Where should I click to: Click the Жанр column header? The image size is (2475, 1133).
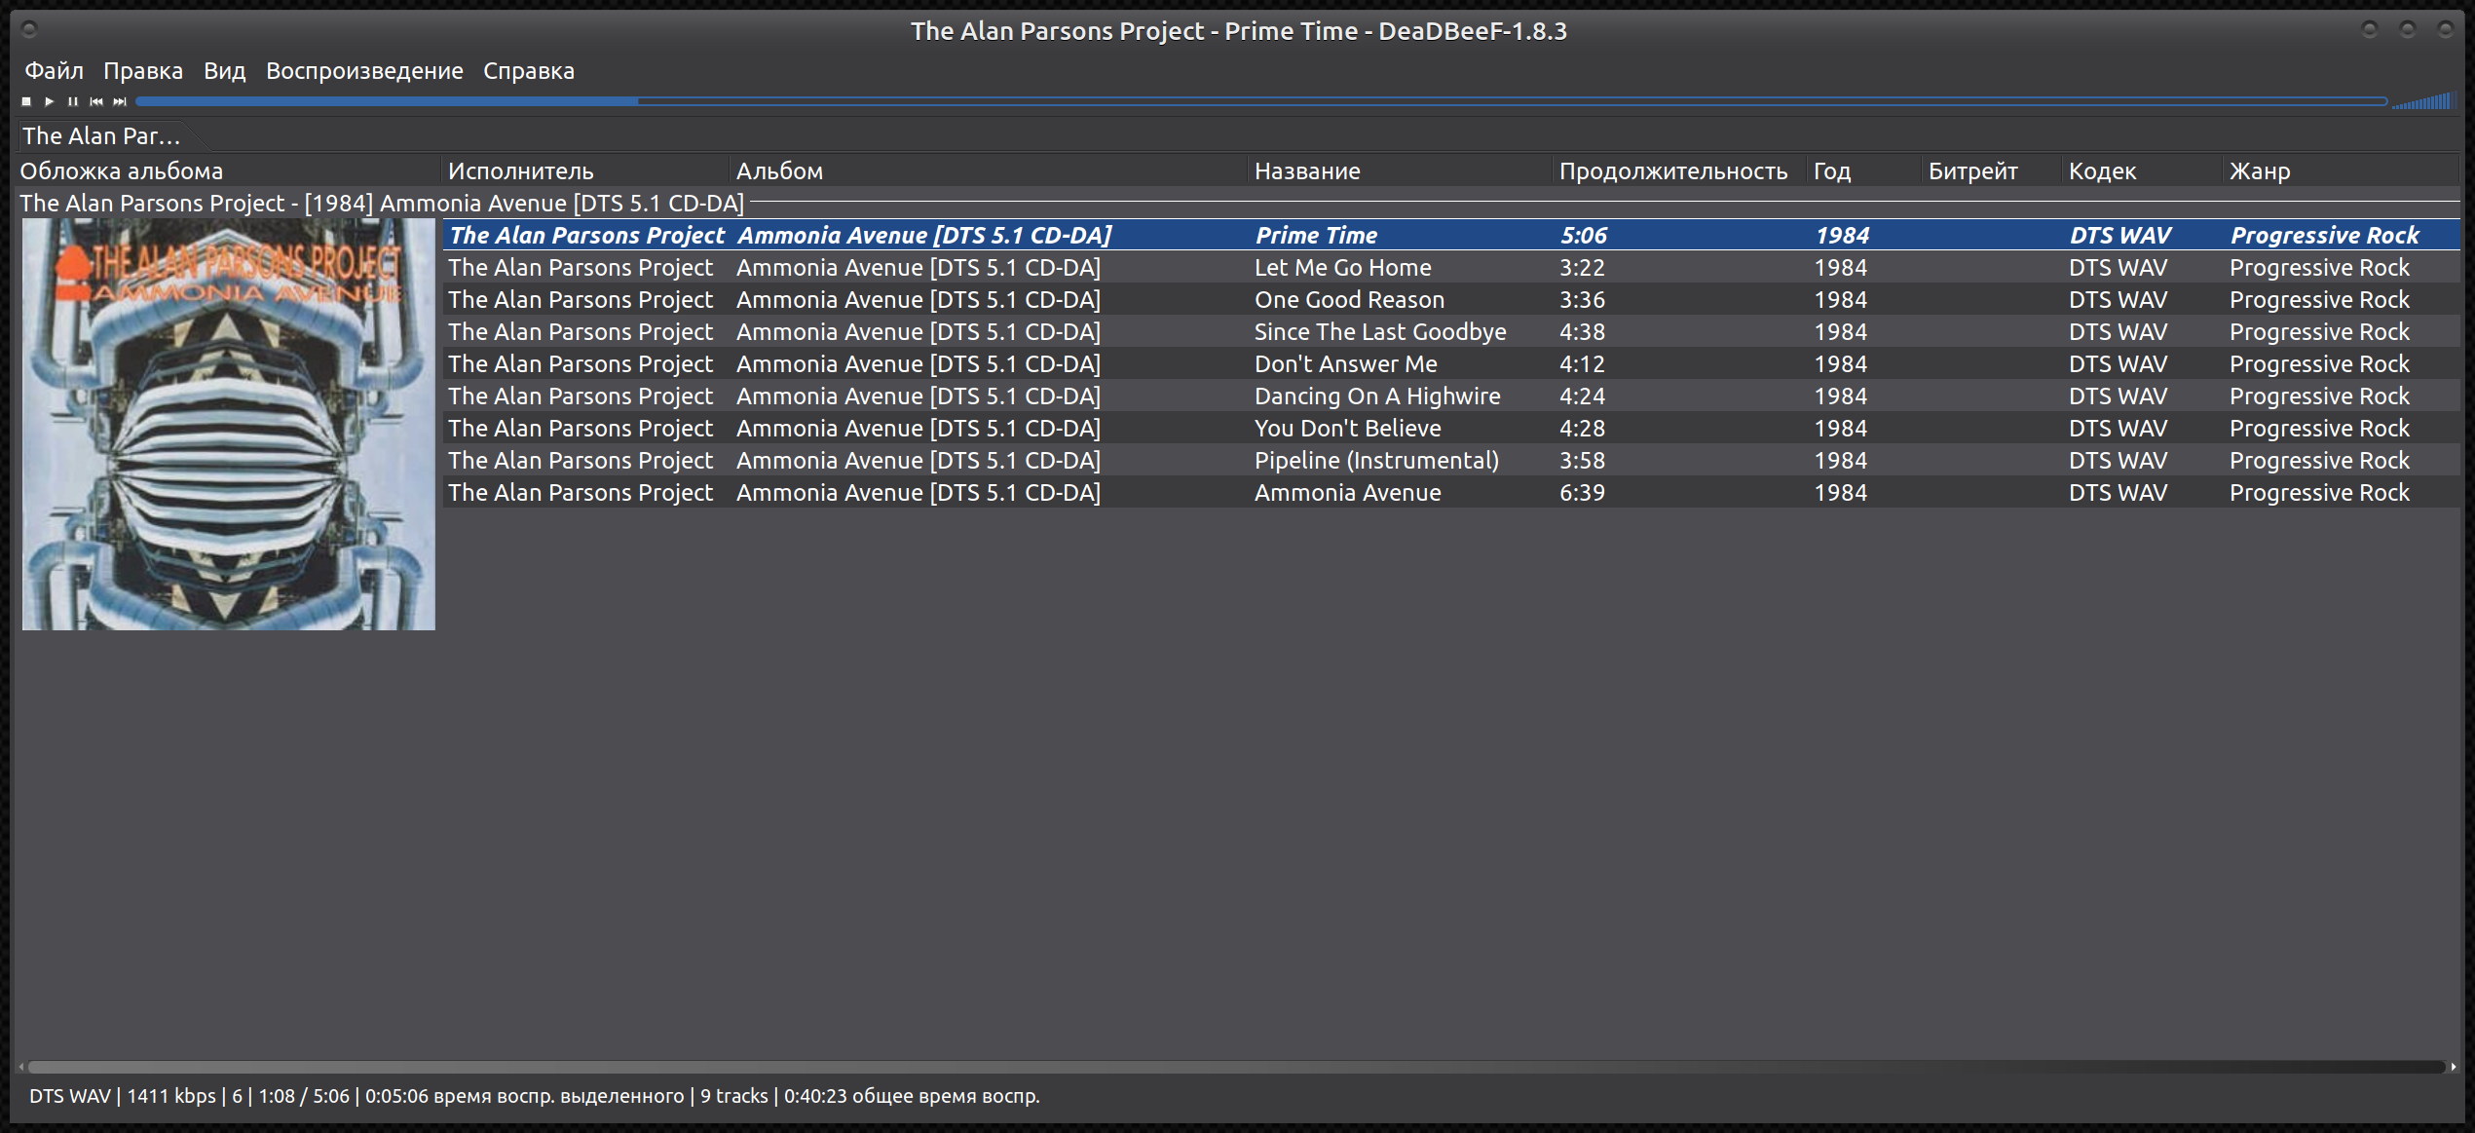pyautogui.click(x=2342, y=171)
